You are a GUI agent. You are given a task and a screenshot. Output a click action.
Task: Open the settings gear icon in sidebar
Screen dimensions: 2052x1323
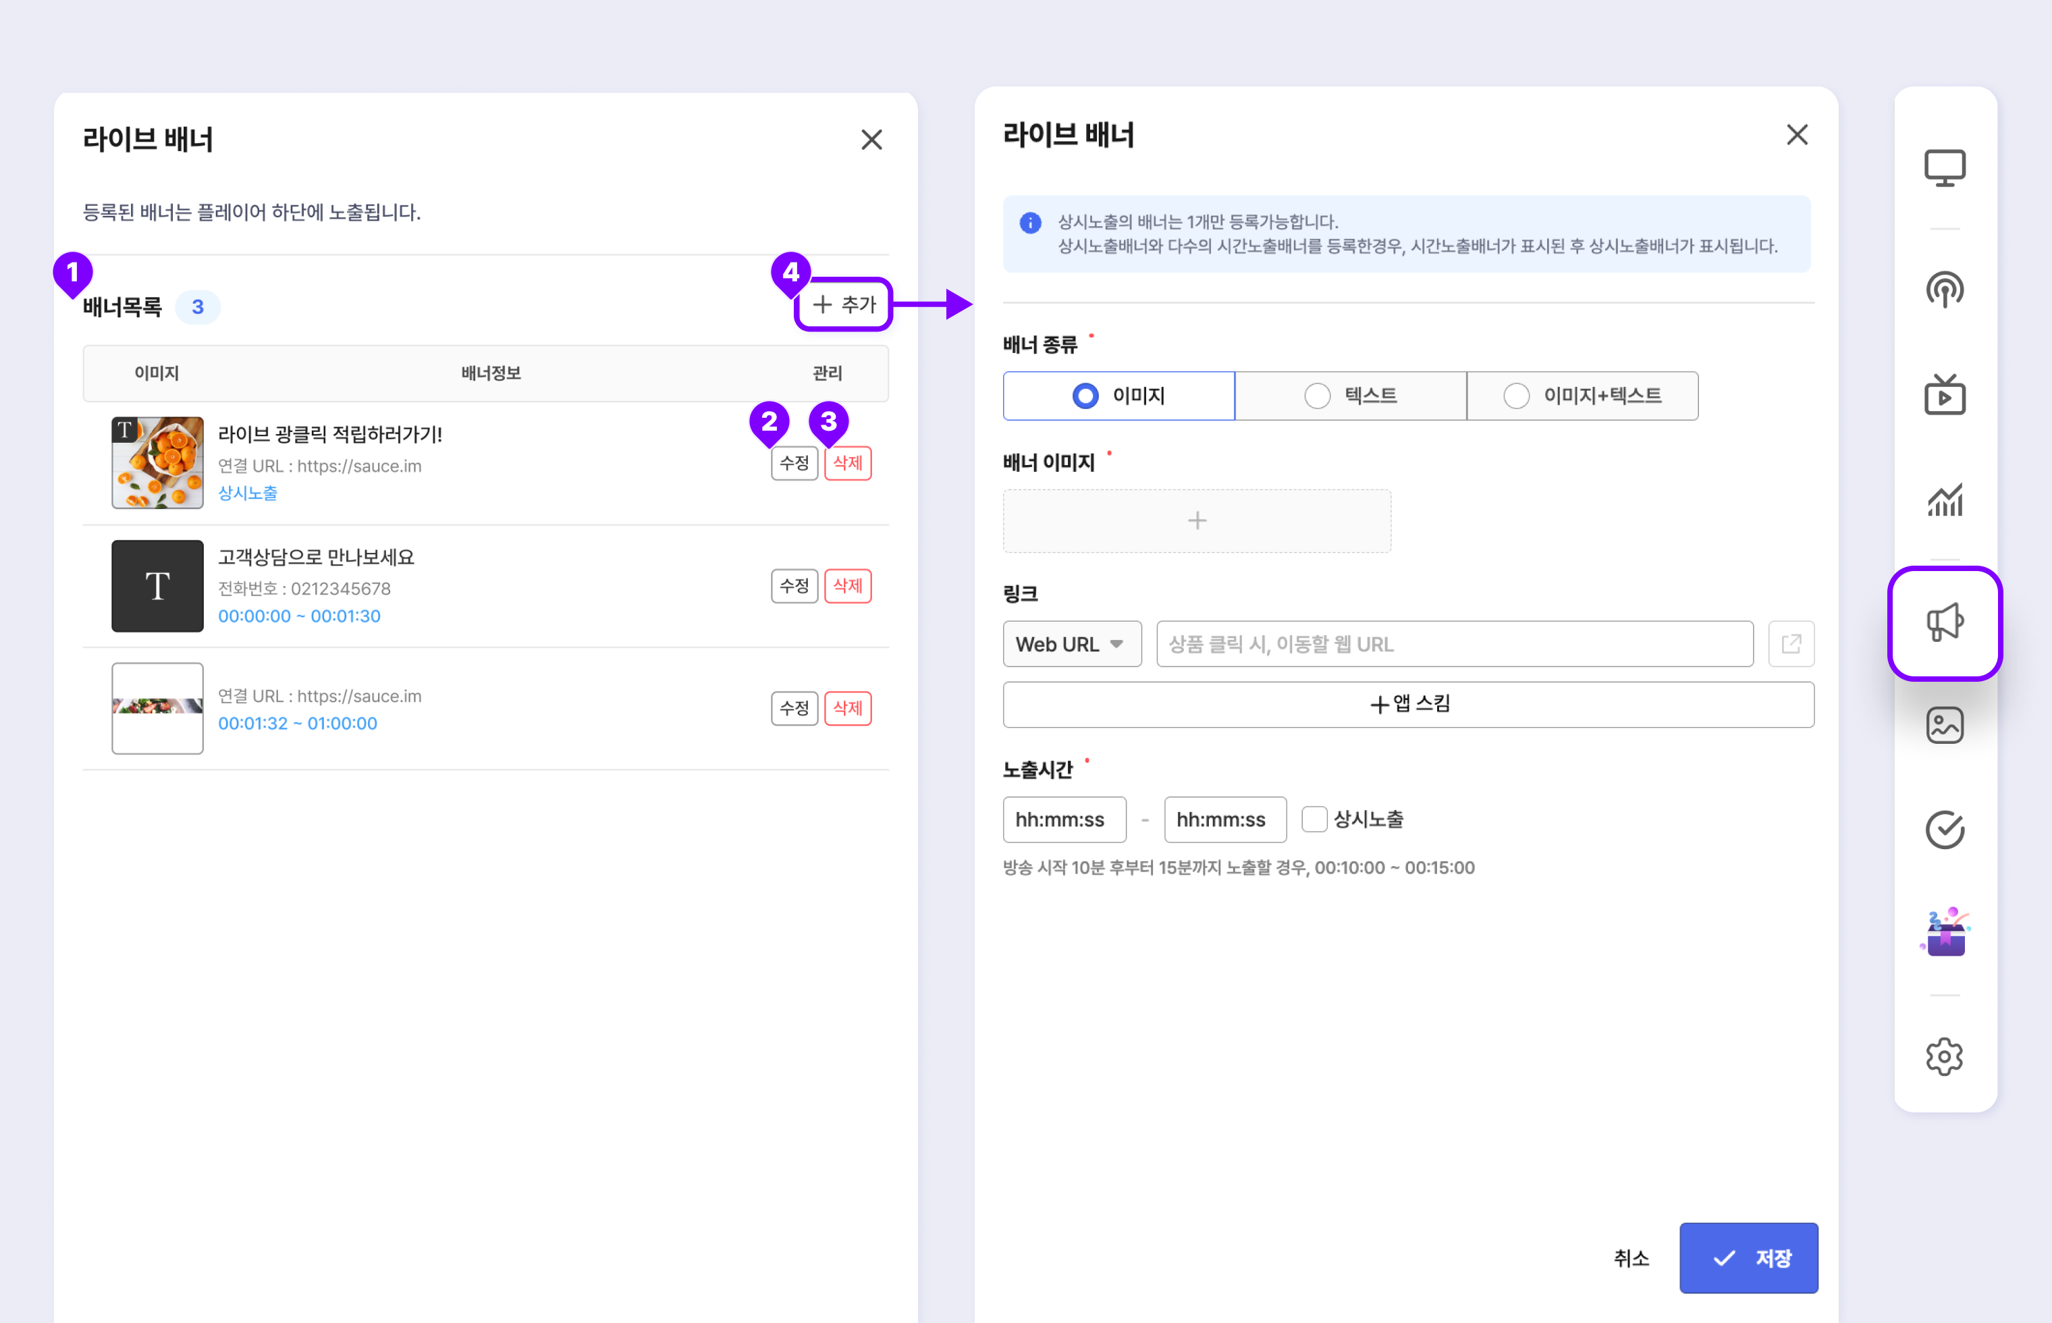click(1944, 1056)
